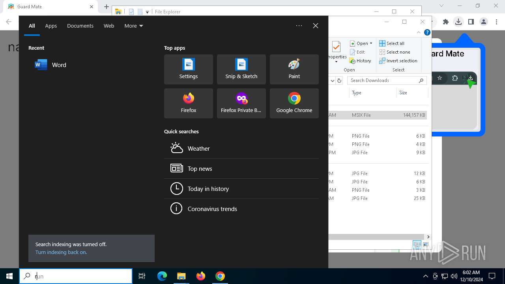Viewport: 505px width, 284px height.
Task: Collapse the File Explorer ribbon chevron
Action: tap(419, 33)
